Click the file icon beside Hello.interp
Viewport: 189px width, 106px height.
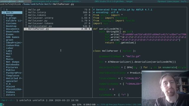tap(26, 12)
